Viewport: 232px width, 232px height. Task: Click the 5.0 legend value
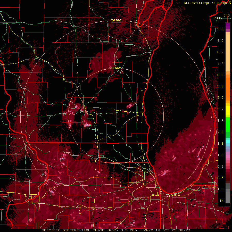220,98
